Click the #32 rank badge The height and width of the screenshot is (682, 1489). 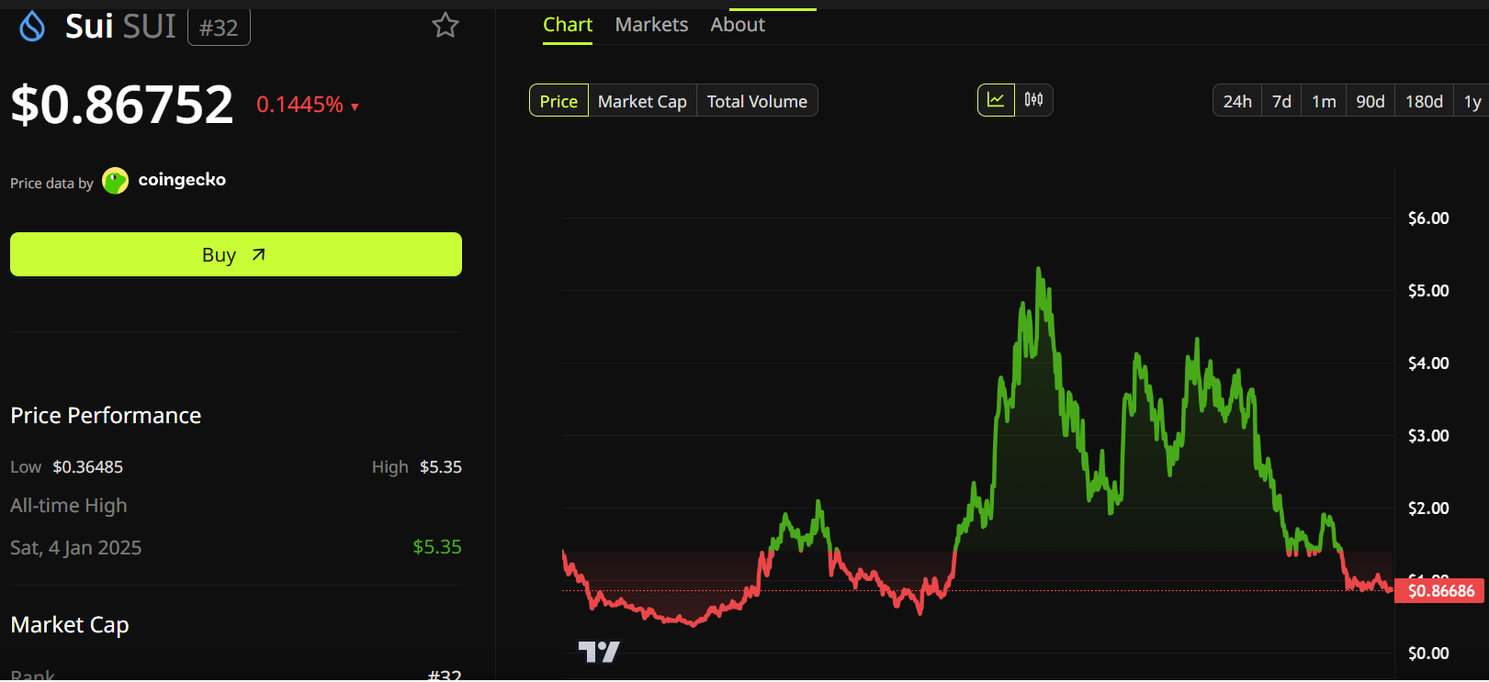pos(219,28)
